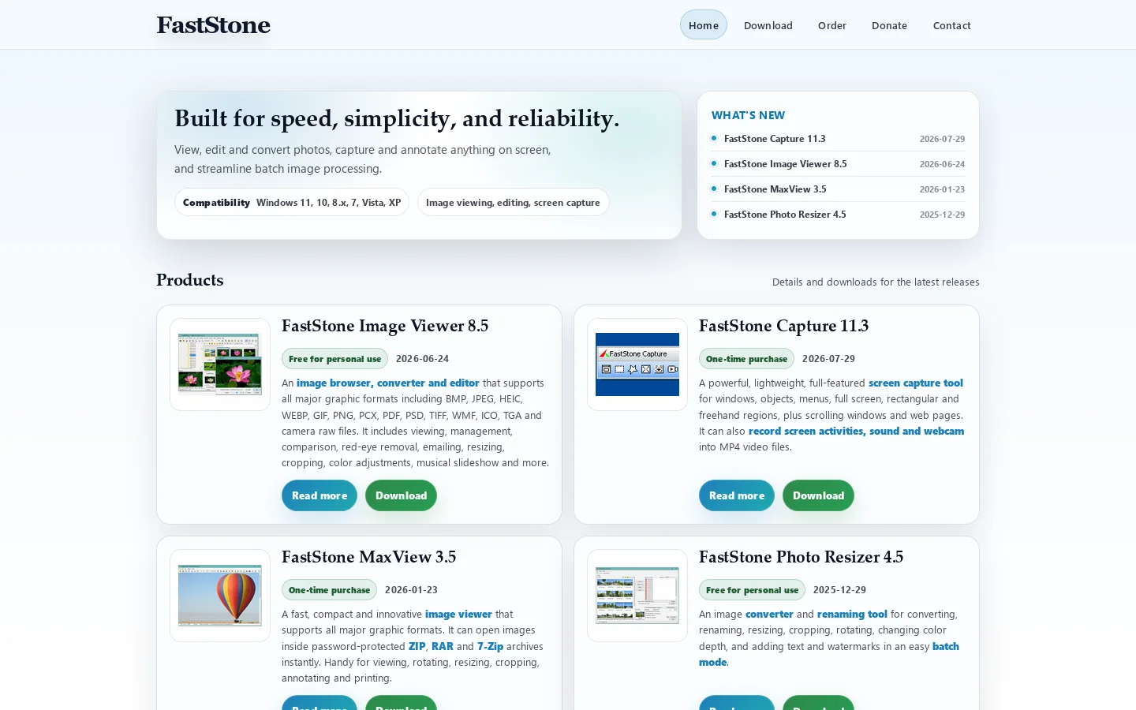Click Read more for Image Viewer

point(319,495)
